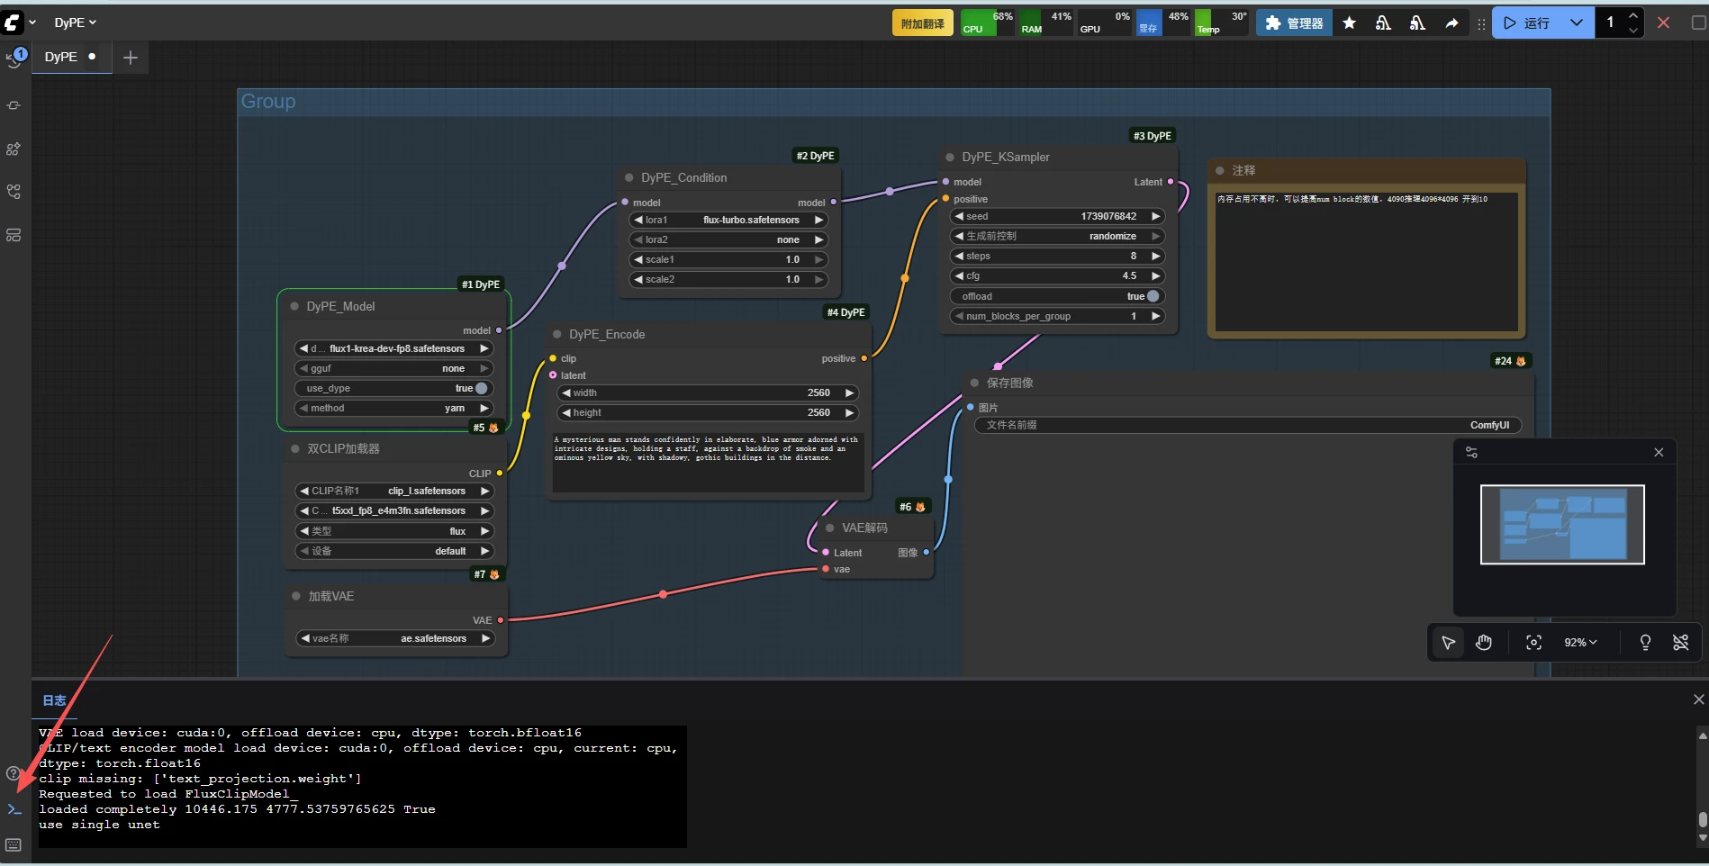Image resolution: width=1709 pixels, height=866 pixels.
Task: Toggle offload switch in DyPE_KSampler
Action: [1153, 296]
